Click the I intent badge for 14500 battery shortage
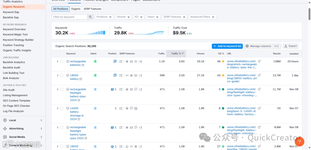Image resolution: width=311 pixels, height=150 pixels. click(x=95, y=108)
